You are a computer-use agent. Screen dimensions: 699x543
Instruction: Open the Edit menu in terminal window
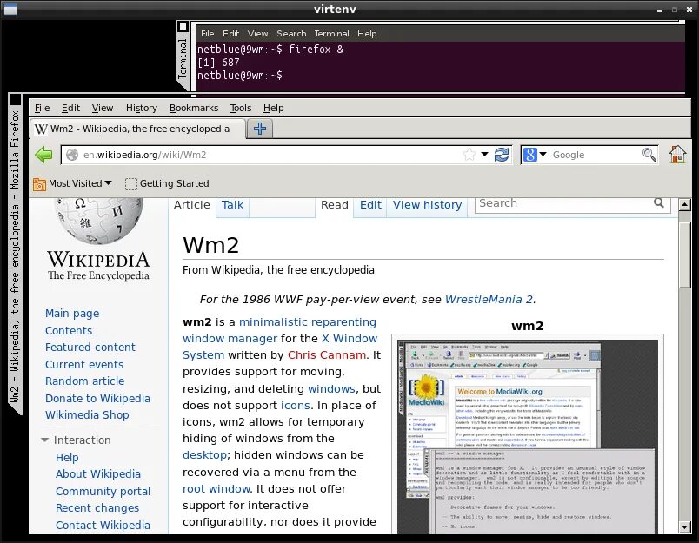point(230,33)
